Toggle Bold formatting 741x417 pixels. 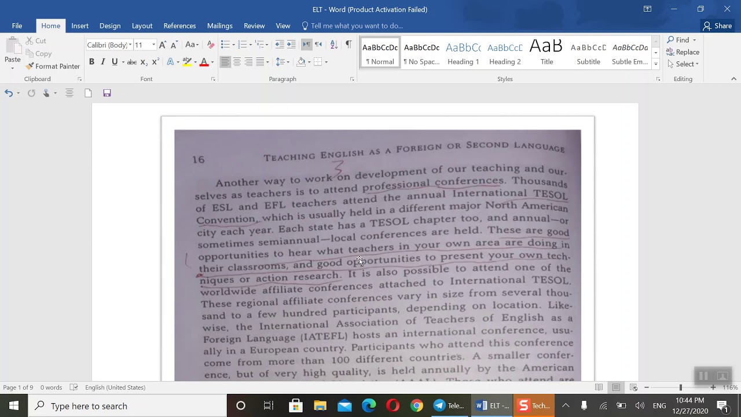91,62
